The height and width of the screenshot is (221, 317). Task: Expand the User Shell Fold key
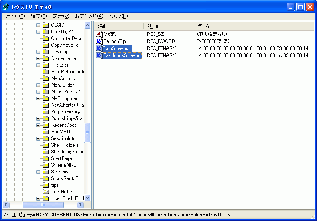point(38,198)
